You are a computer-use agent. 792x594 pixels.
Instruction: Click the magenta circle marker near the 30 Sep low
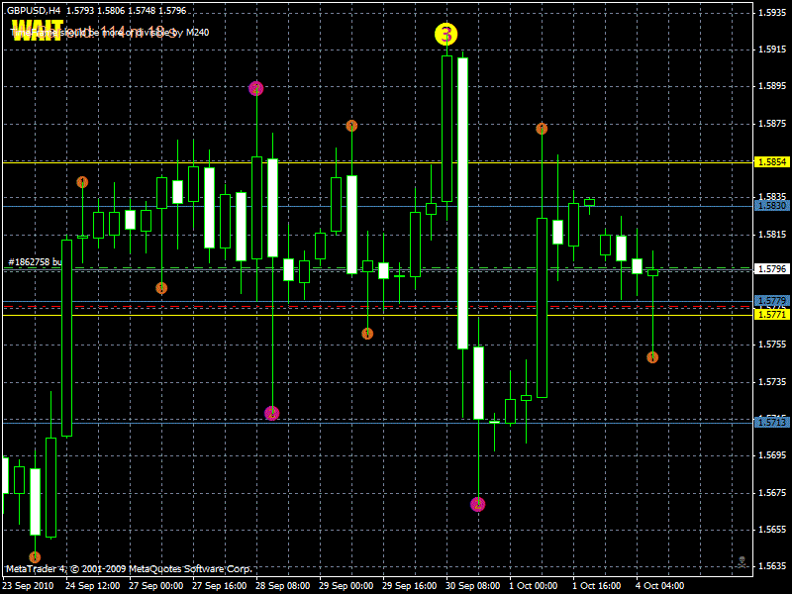click(x=478, y=504)
